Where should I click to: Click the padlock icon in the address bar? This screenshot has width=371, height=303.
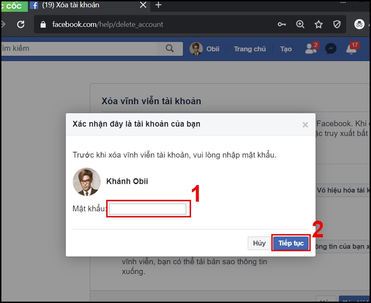[x=43, y=24]
